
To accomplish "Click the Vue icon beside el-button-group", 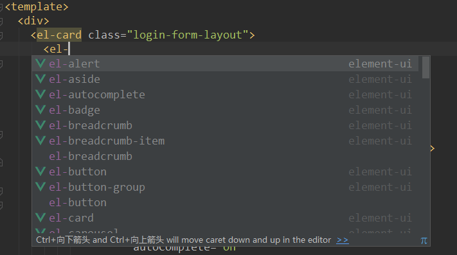I will 40,187.
